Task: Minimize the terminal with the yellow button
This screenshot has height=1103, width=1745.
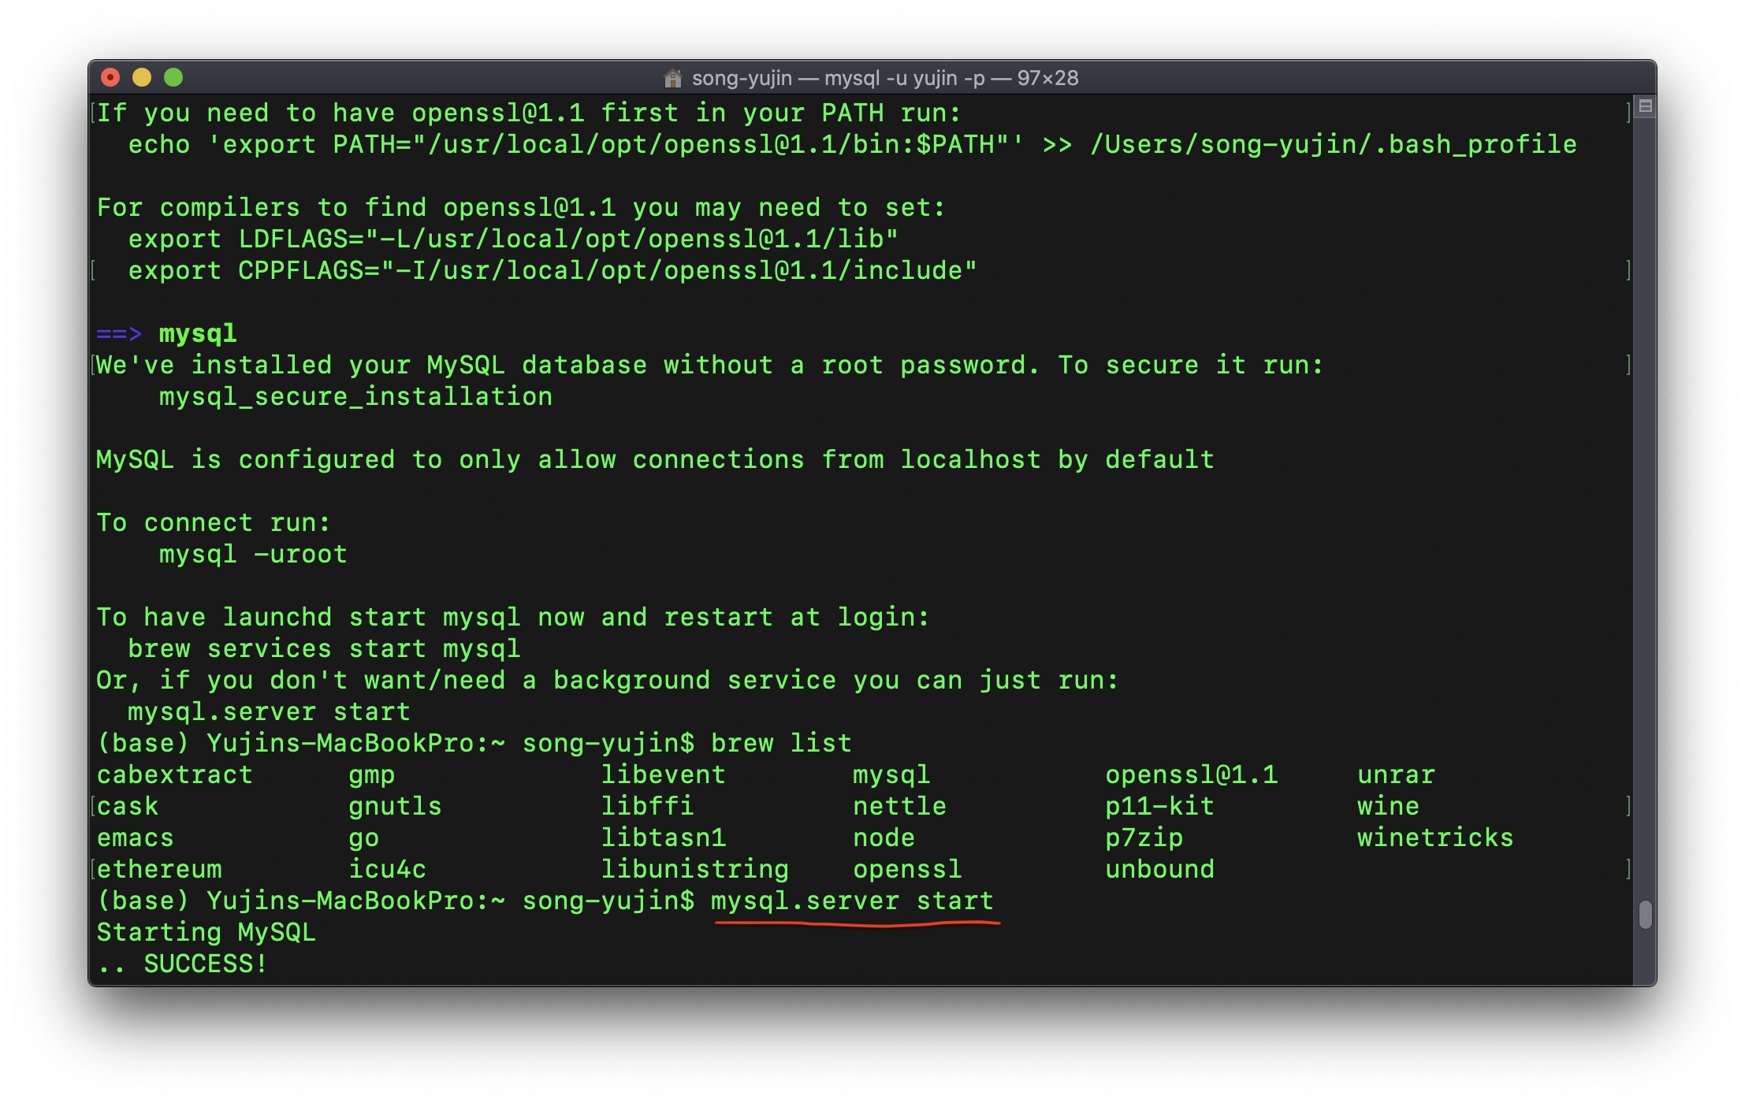Action: pos(142,77)
